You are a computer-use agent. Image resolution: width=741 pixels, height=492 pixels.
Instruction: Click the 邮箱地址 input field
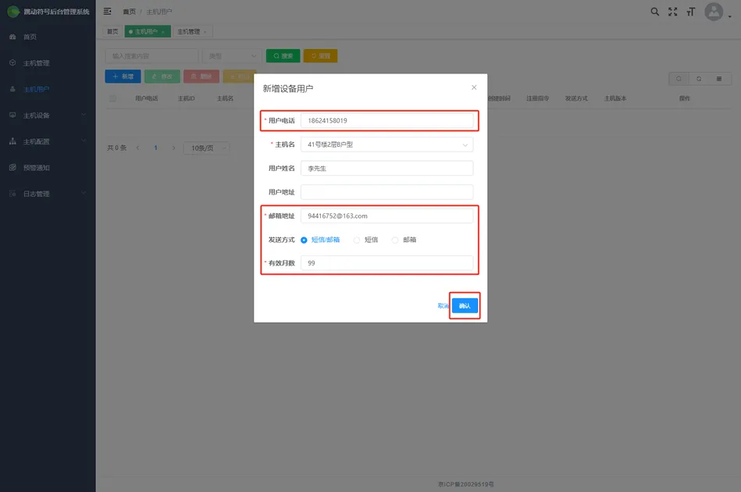(387, 216)
